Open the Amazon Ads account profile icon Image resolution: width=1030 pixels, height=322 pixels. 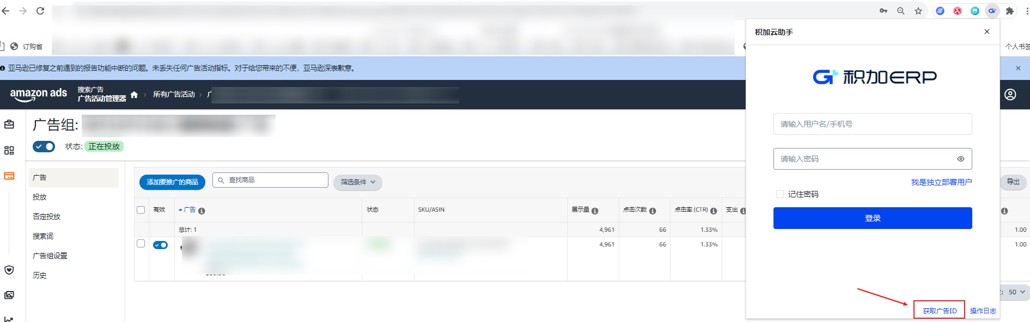point(1010,95)
